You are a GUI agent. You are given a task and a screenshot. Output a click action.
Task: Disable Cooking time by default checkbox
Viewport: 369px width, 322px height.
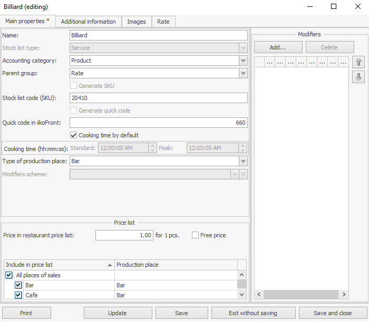click(x=74, y=135)
